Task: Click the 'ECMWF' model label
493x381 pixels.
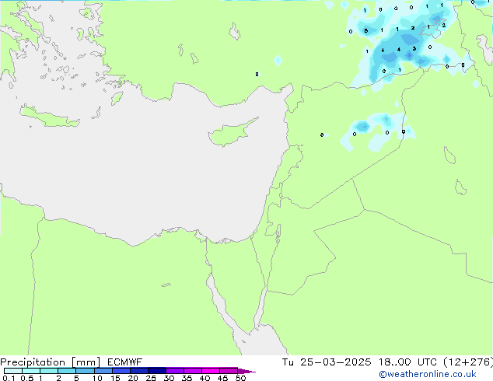Action: coord(125,362)
